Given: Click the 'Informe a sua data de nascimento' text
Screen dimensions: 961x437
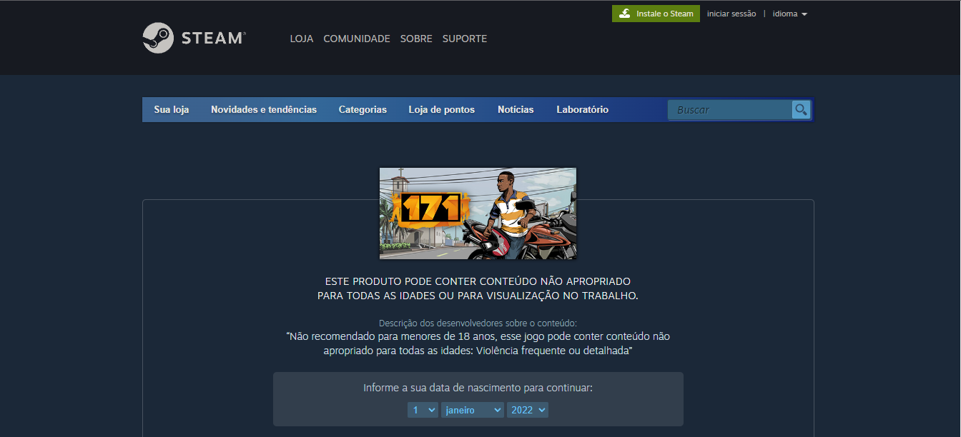Looking at the screenshot, I should click(478, 388).
